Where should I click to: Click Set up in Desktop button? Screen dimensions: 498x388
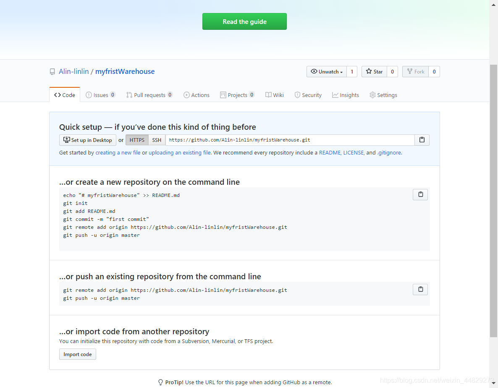[88, 140]
